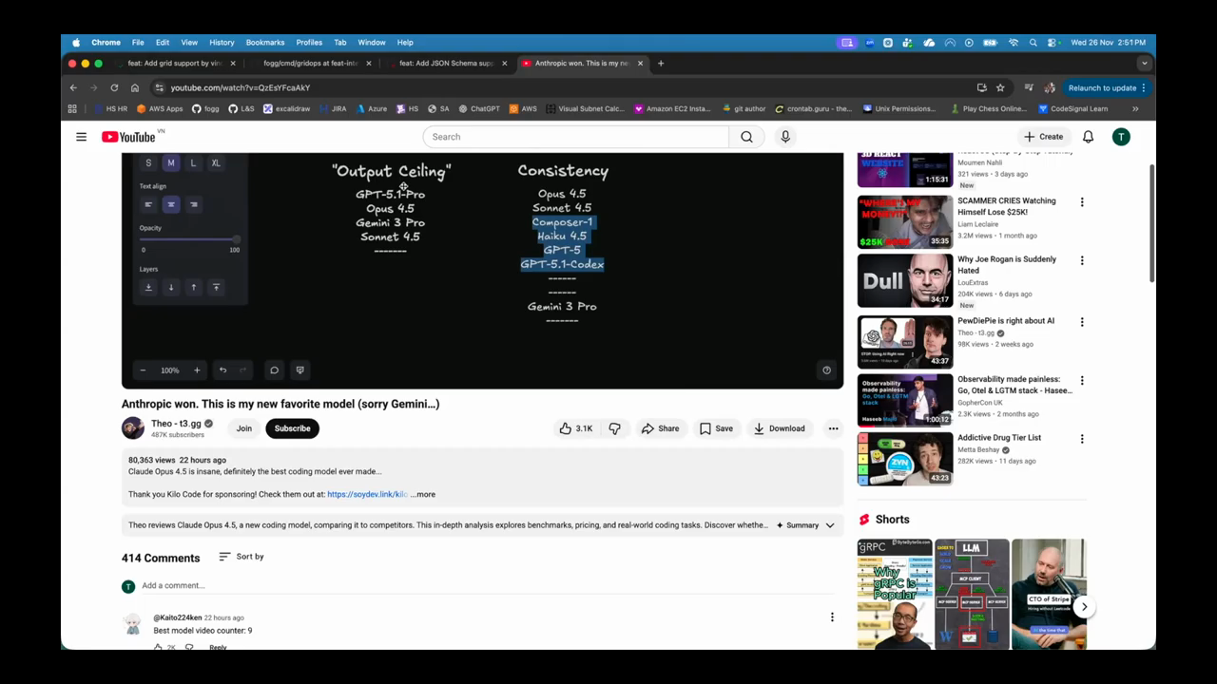Screen dimensions: 1217x684
Task: Open the YouTube hamburger guide menu
Action: pos(82,137)
